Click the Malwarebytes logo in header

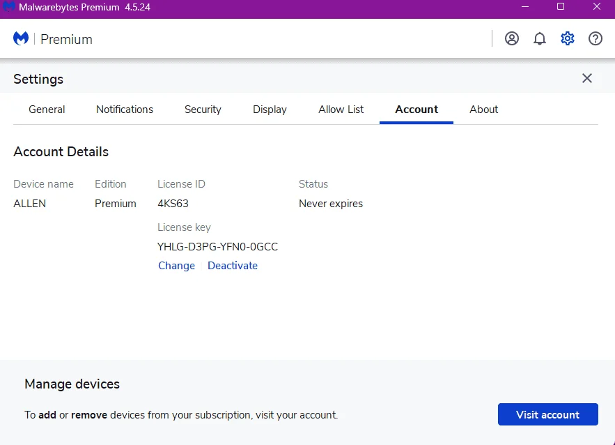[x=21, y=38]
